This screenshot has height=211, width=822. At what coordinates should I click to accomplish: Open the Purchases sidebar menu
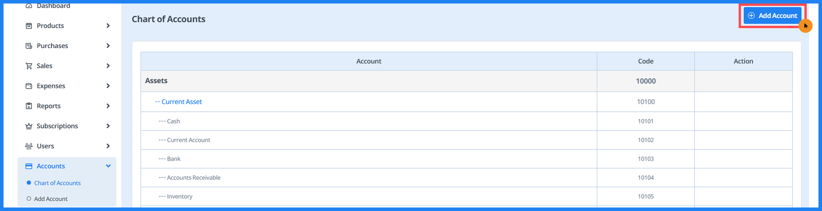tap(67, 46)
